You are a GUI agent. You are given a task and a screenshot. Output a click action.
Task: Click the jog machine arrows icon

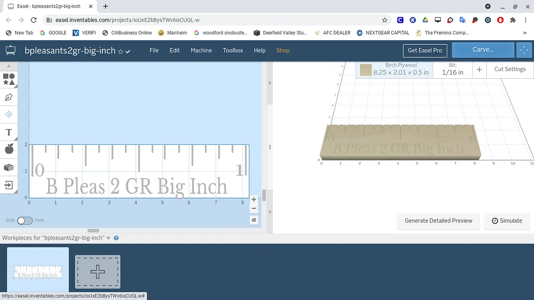click(524, 50)
